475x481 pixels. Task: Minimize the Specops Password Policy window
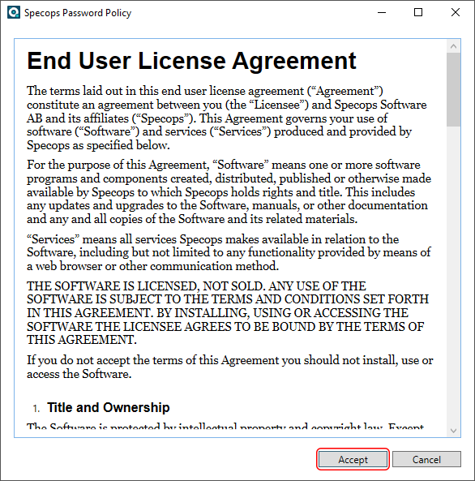[382, 13]
